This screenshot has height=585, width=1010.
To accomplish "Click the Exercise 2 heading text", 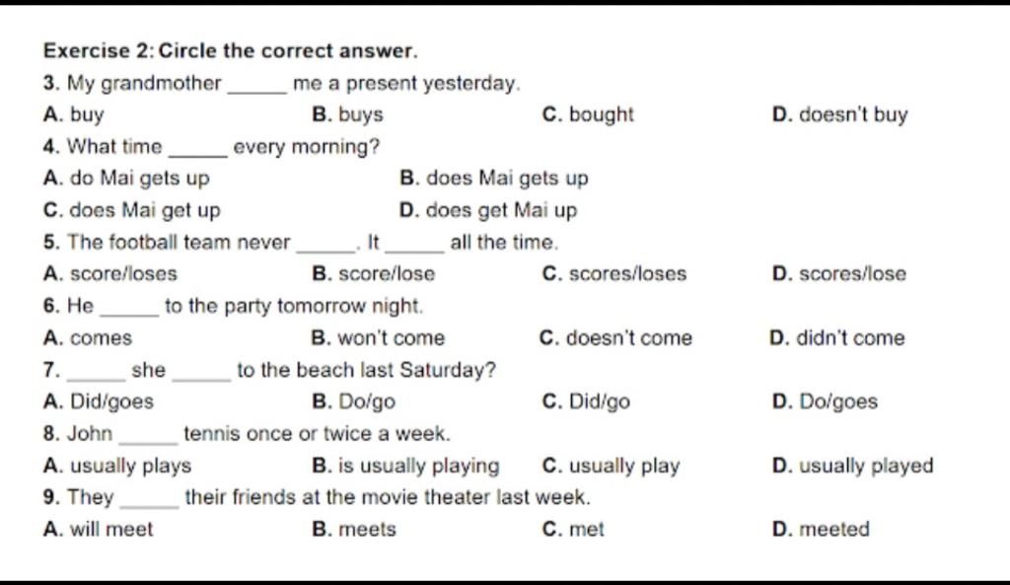I will tap(231, 51).
